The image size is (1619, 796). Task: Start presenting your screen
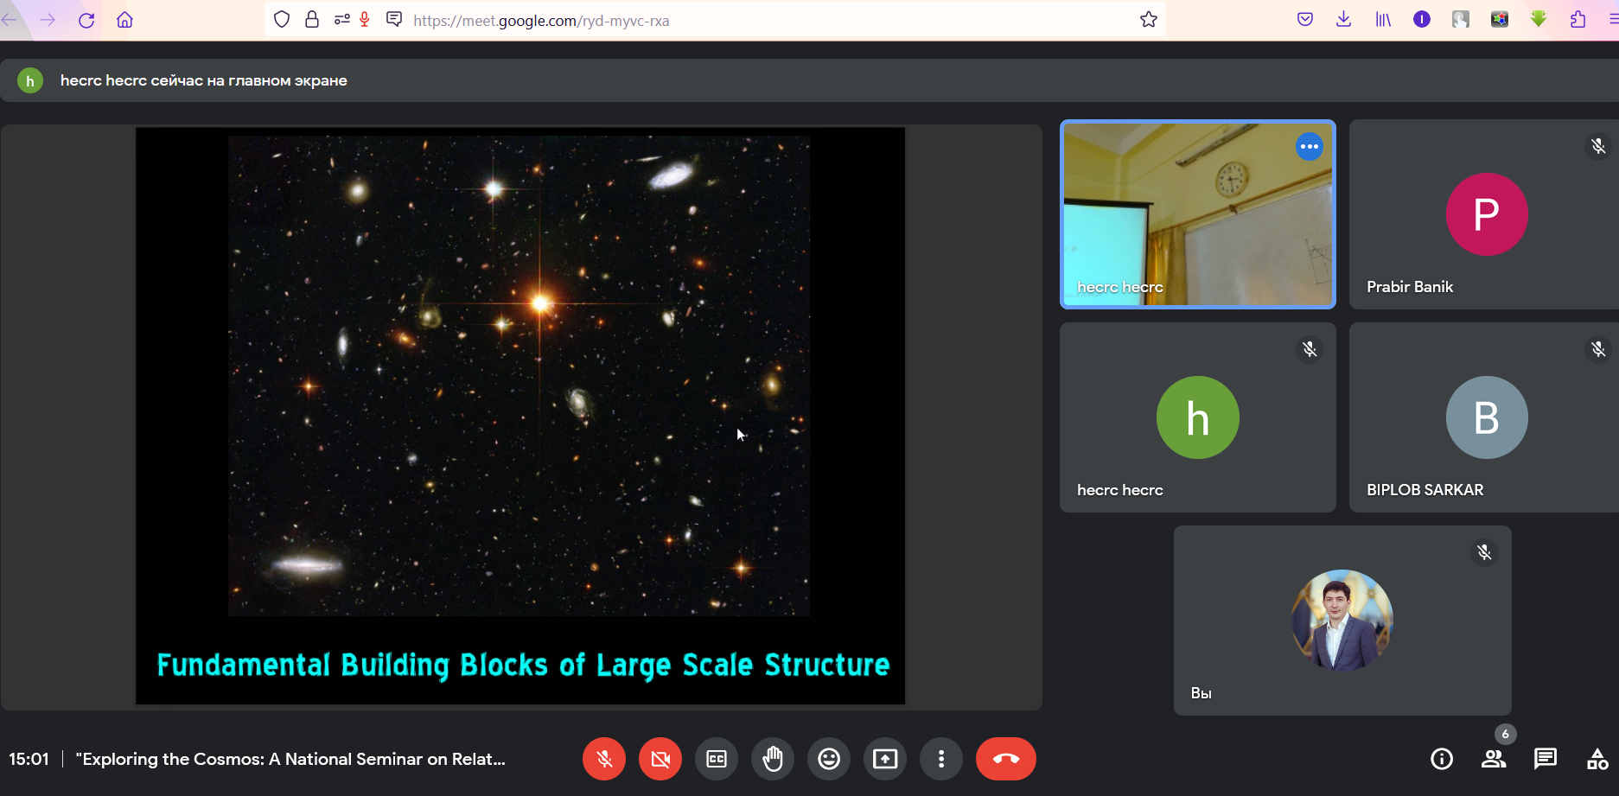coord(885,759)
